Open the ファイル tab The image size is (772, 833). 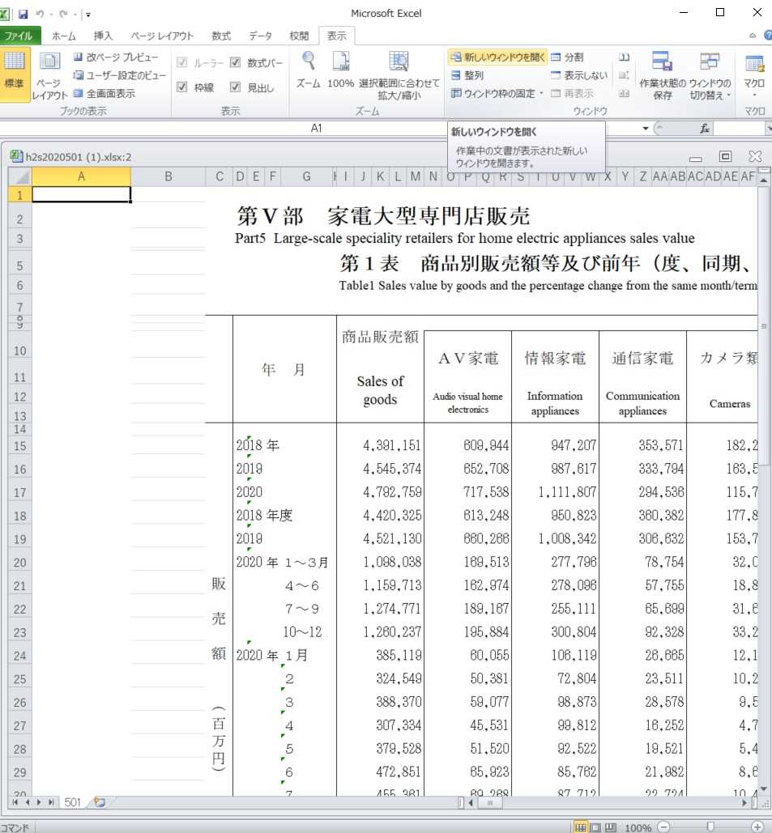(19, 36)
